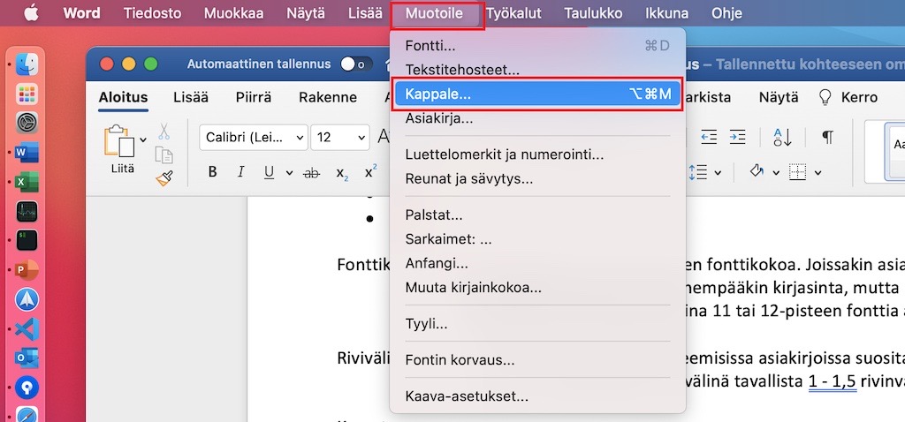This screenshot has width=905, height=422.
Task: Toggle bold formatting B
Action: pos(213,172)
